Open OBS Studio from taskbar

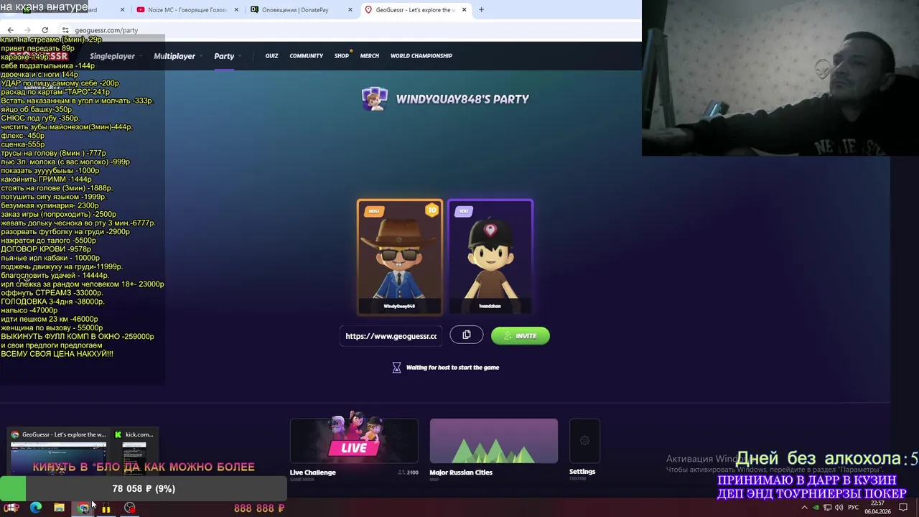point(130,508)
